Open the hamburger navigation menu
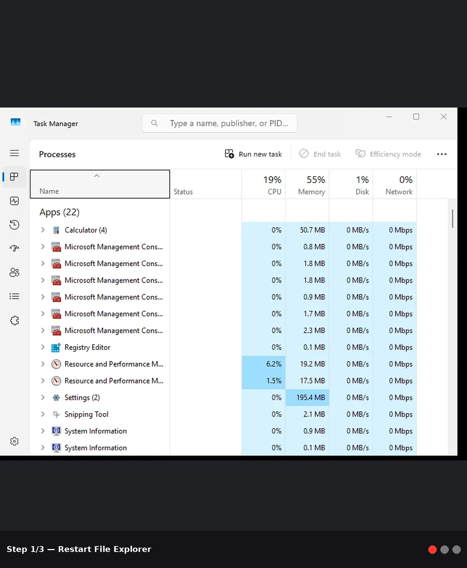467x568 pixels. click(x=14, y=153)
